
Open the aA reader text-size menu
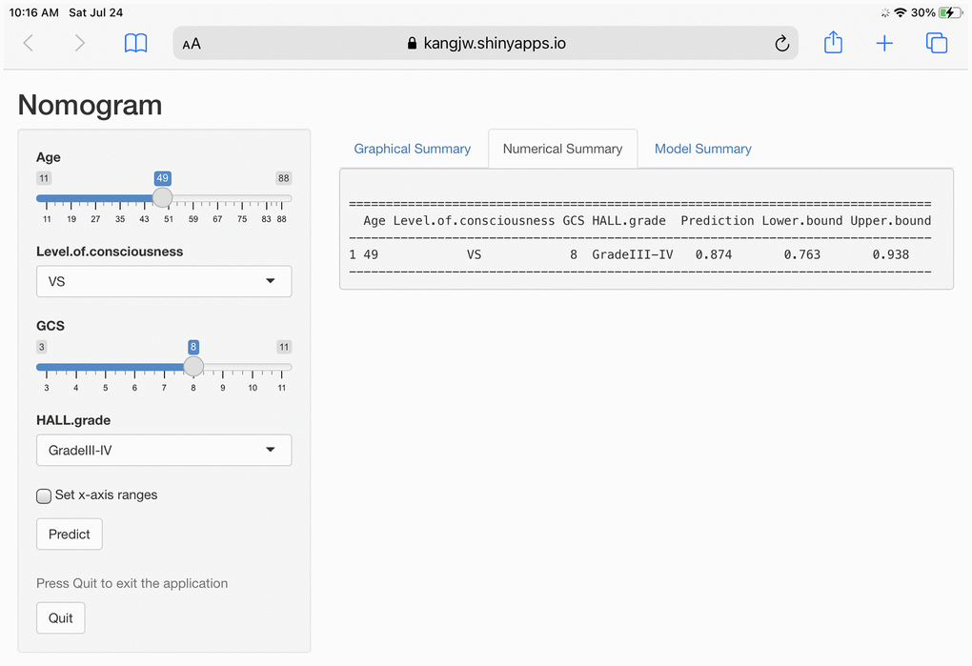192,44
